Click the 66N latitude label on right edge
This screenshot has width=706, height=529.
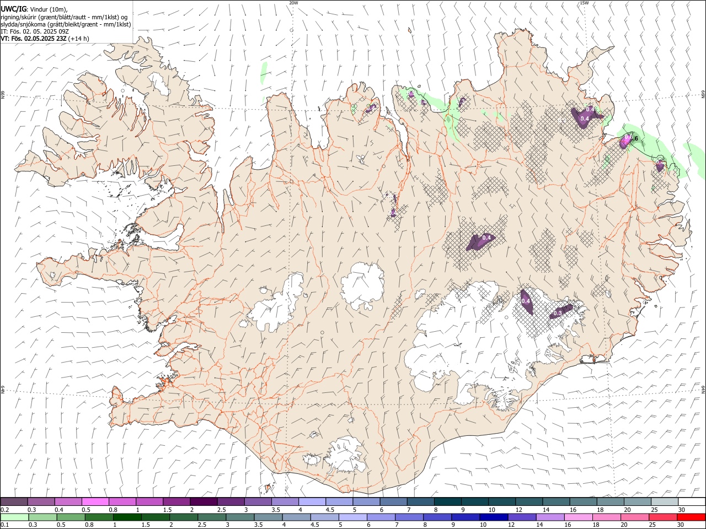pyautogui.click(x=703, y=95)
